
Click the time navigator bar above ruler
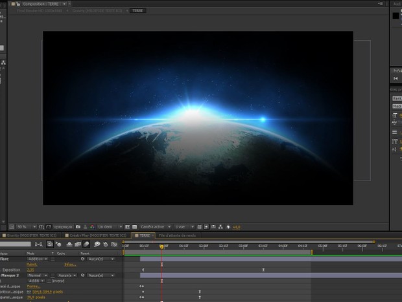[x=248, y=242]
